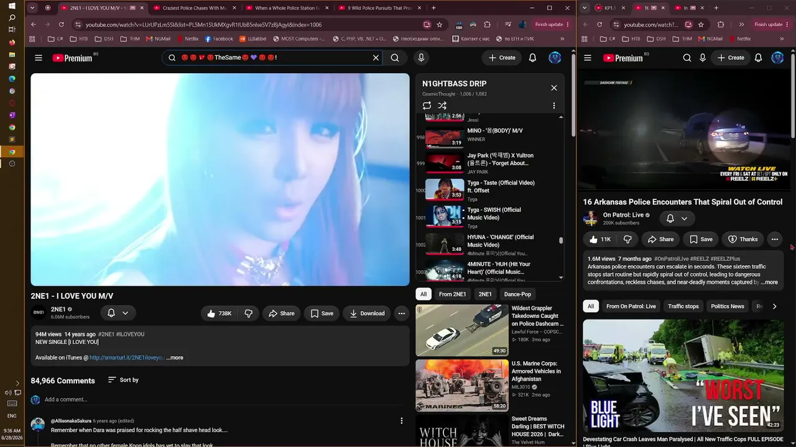Dislike the 2NE1 I LOVE YOU video
The width and height of the screenshot is (796, 447).
click(248, 314)
